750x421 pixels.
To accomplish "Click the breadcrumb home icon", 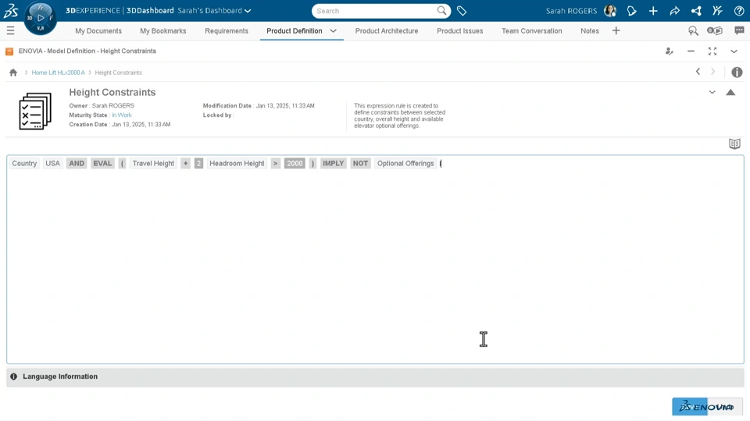I will pyautogui.click(x=13, y=73).
